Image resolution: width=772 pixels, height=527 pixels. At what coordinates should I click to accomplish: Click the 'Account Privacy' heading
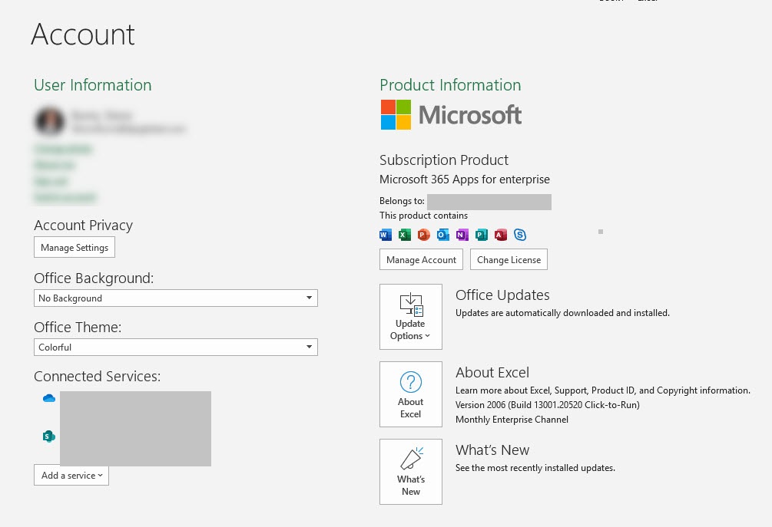point(83,226)
